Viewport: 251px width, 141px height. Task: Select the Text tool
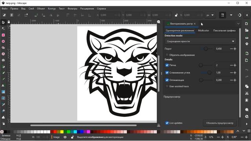3,85
